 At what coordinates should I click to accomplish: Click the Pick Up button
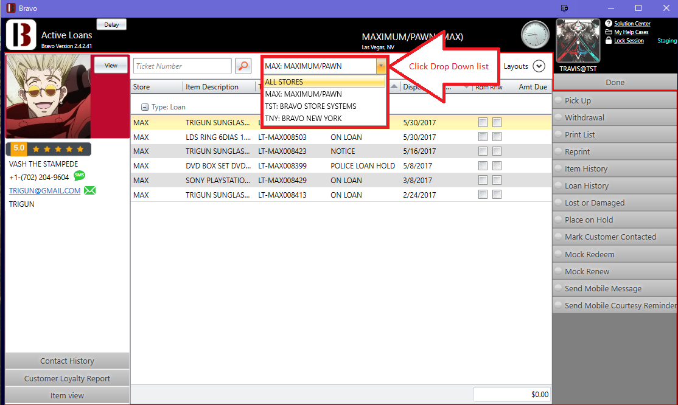coord(615,100)
